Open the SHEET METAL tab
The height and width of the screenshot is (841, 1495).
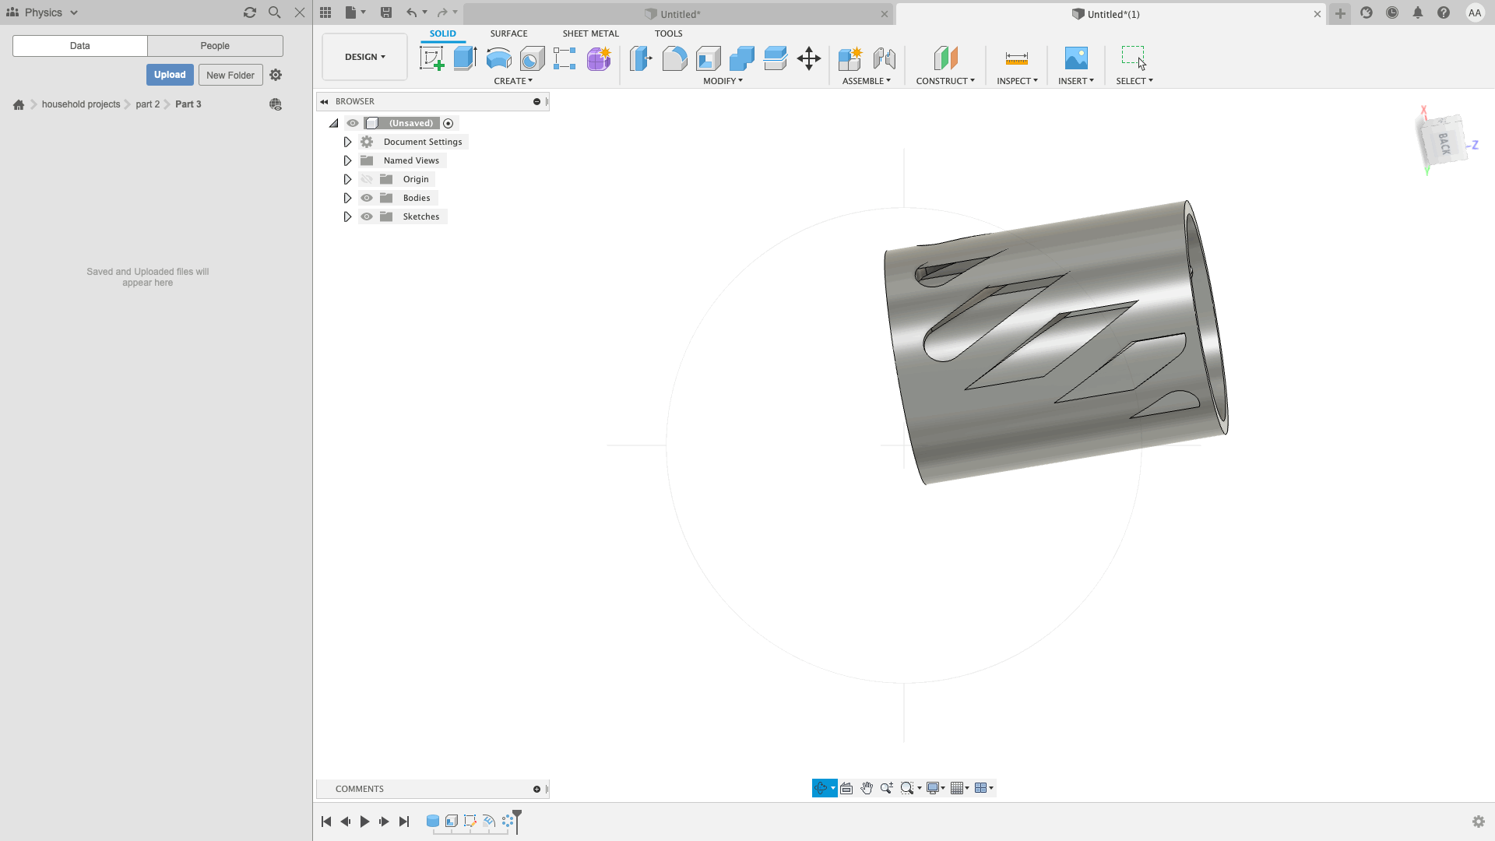pyautogui.click(x=590, y=33)
